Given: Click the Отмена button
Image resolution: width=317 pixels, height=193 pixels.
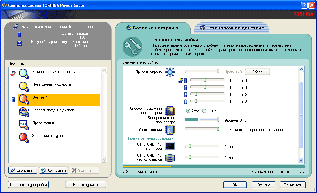Looking at the screenshot, I should [x=264, y=185].
